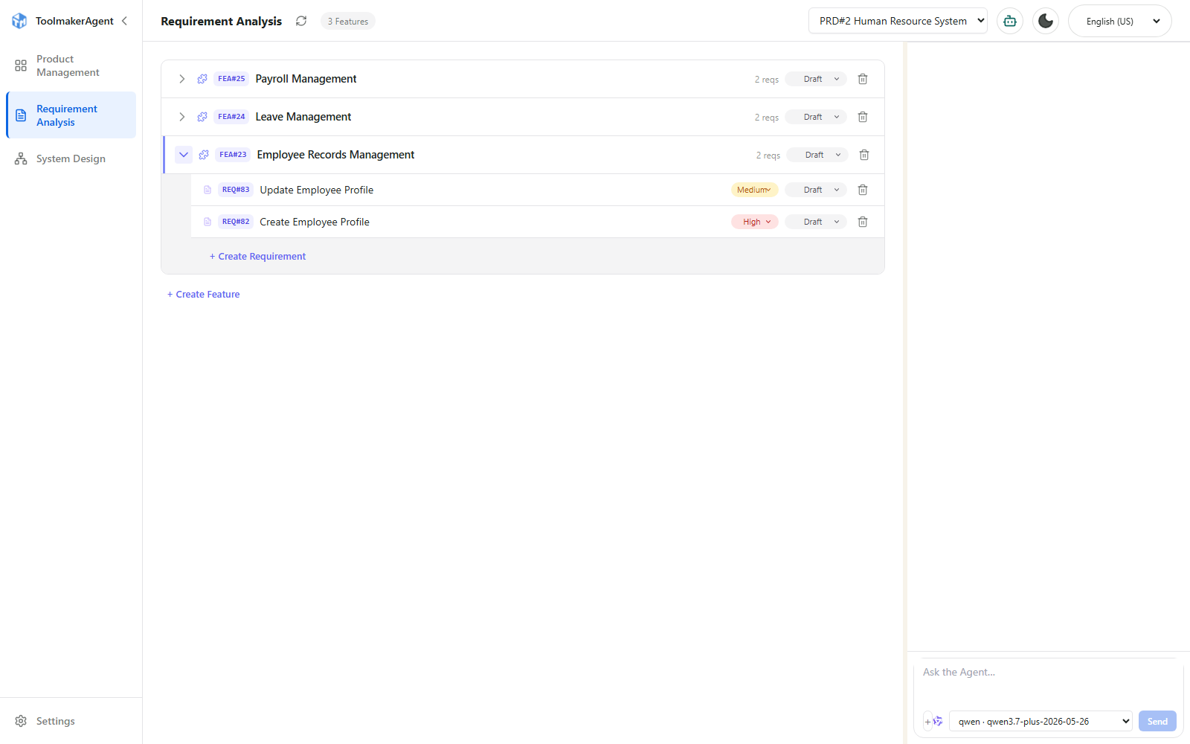
Task: Open the English (US) language dropdown
Action: pos(1120,21)
